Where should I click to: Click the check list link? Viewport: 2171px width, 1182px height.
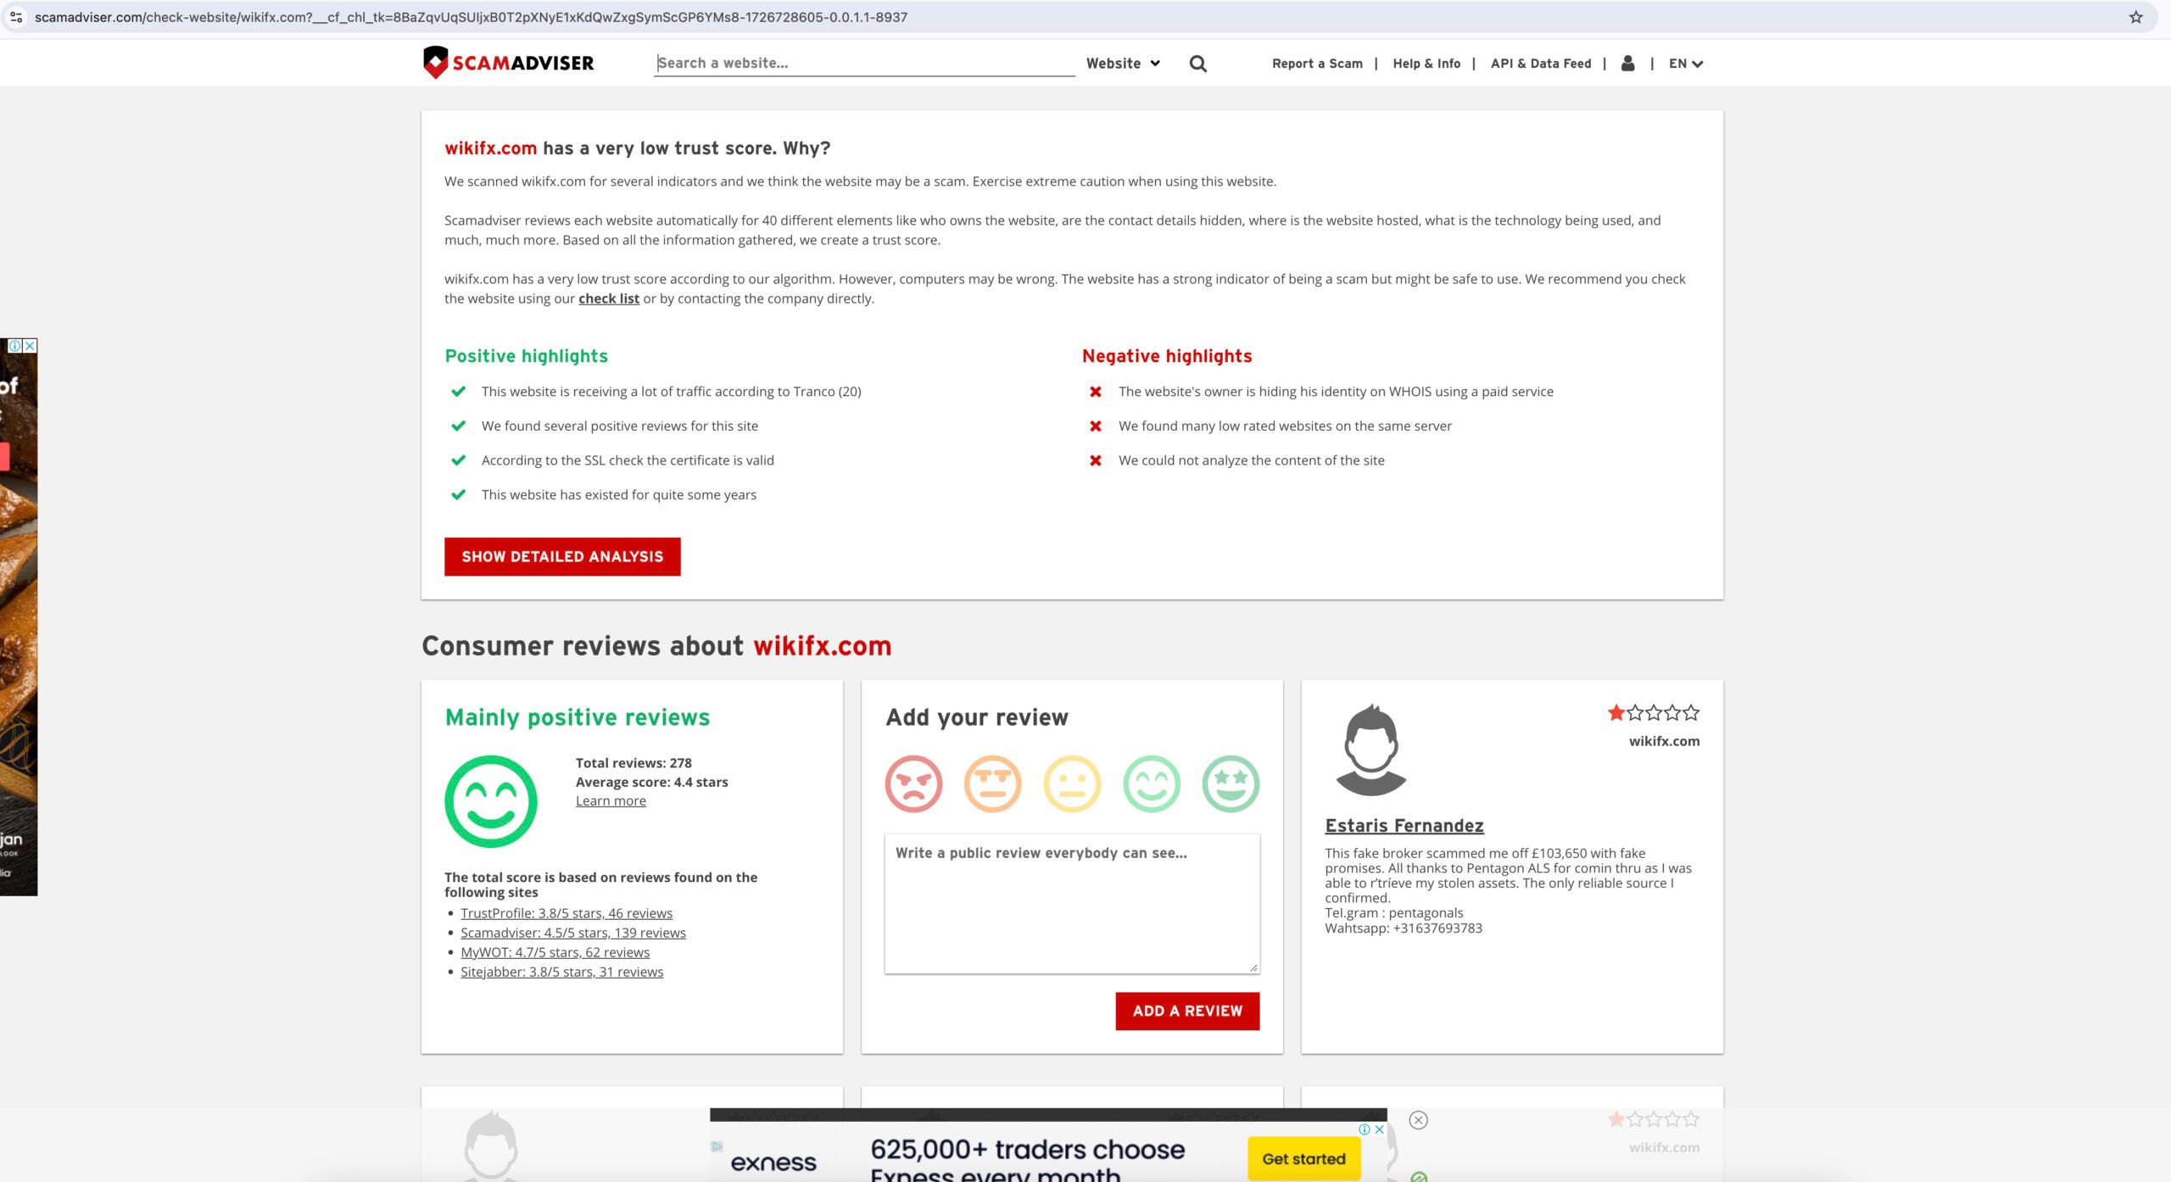pyautogui.click(x=608, y=298)
